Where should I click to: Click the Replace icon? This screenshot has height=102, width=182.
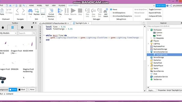36,10
